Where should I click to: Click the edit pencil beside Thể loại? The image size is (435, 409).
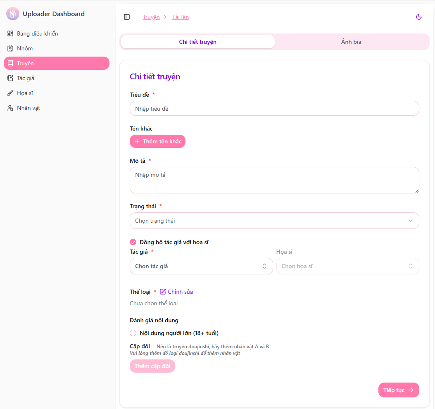point(163,291)
